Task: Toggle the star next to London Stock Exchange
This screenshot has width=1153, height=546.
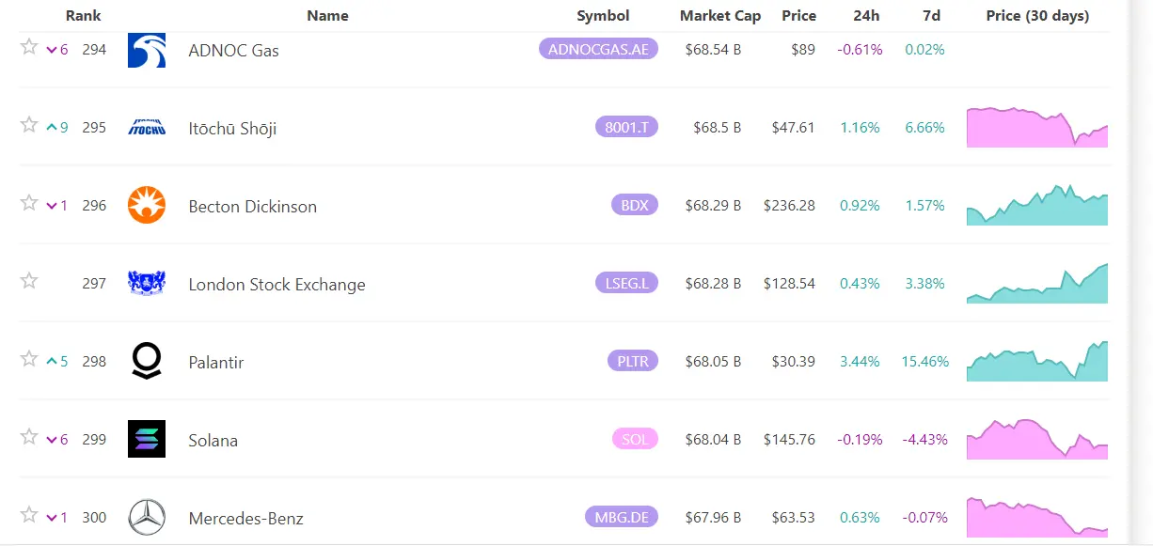Action: pyautogui.click(x=28, y=280)
